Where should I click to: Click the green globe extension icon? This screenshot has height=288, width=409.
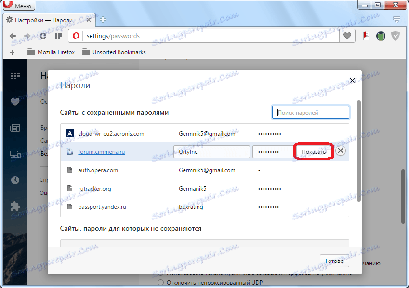pos(381,36)
